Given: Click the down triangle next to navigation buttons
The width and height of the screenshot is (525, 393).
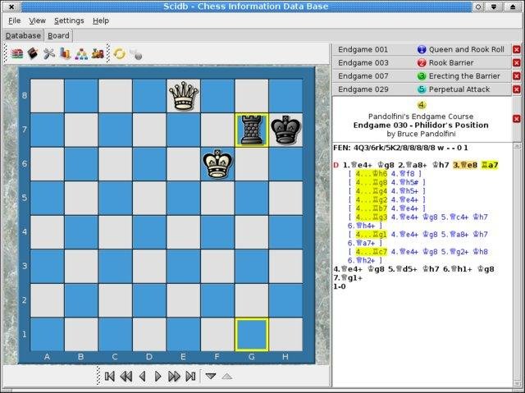Looking at the screenshot, I should 211,376.
